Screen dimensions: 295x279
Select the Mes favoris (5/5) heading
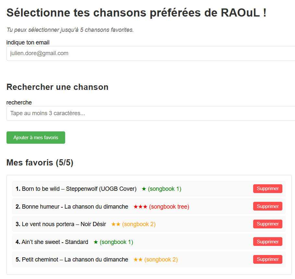40,163
